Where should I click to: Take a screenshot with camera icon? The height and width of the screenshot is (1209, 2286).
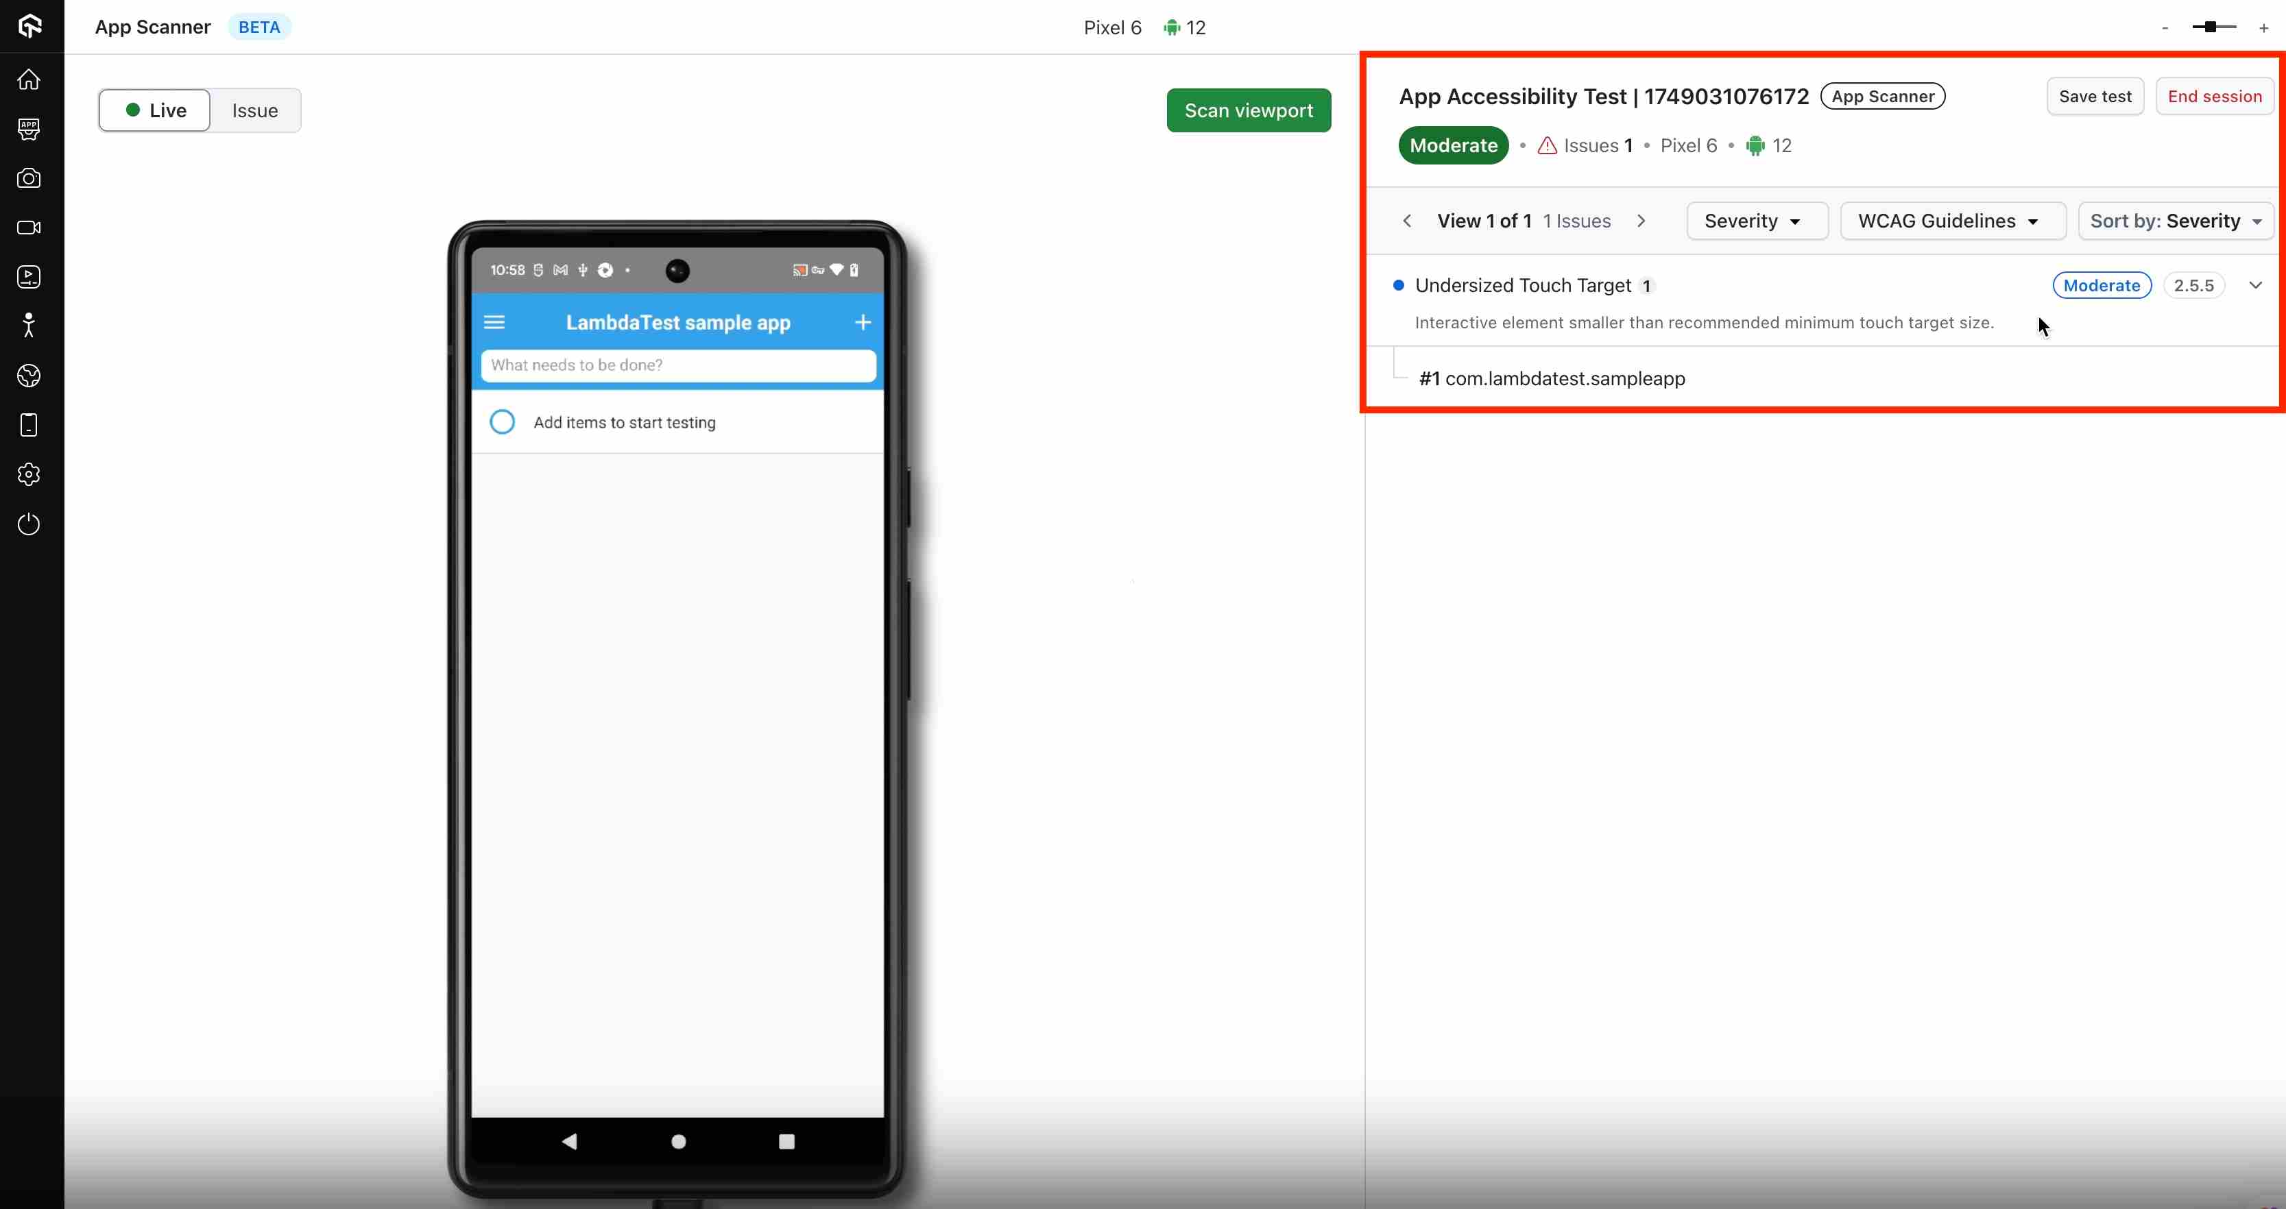point(29,178)
